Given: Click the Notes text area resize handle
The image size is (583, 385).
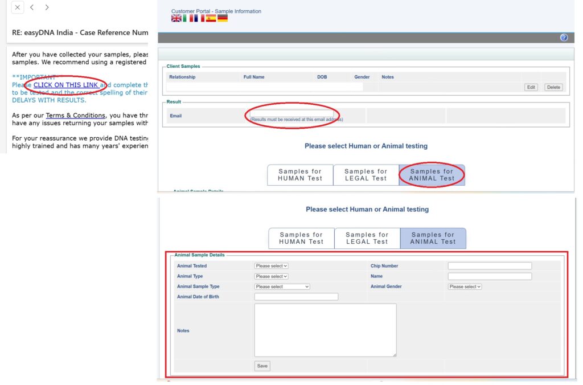Looking at the screenshot, I should [x=395, y=355].
